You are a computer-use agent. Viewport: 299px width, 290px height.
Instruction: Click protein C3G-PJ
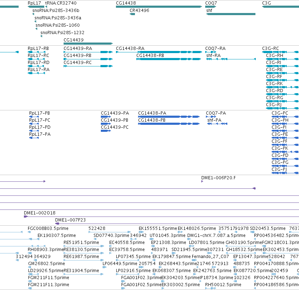[x=285, y=173]
